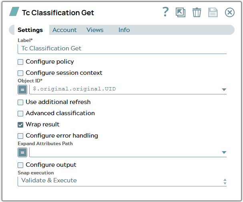Uncheck the Wrap result checkbox
243x202 pixels.
point(20,125)
